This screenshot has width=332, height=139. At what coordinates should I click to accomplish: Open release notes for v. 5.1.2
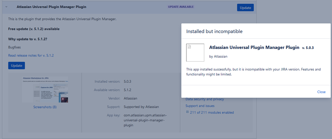click(x=31, y=56)
